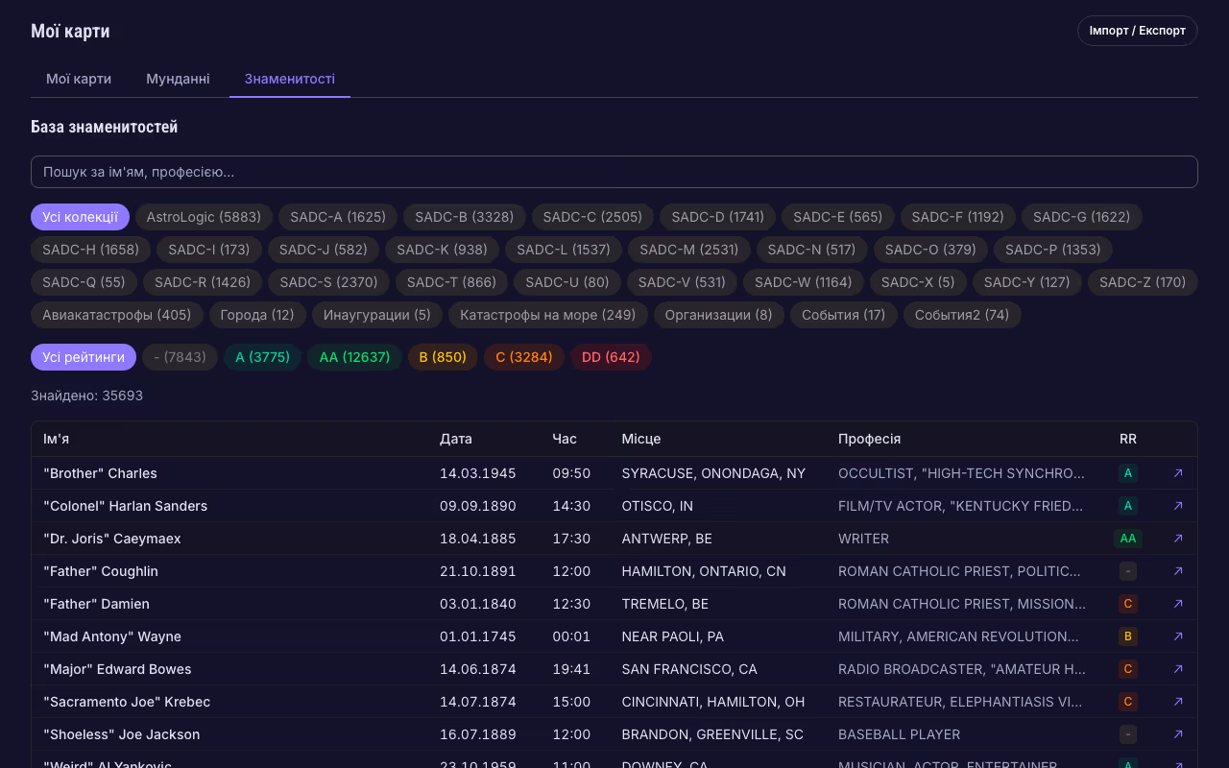Image resolution: width=1229 pixels, height=768 pixels.
Task: Click arrow icon in "Dr. Joris" Caeymaex row
Action: [1178, 539]
